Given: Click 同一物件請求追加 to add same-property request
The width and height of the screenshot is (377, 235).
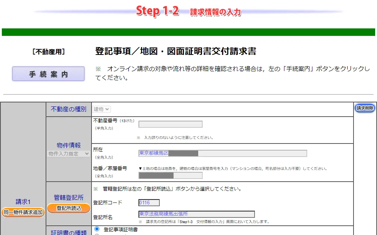Looking at the screenshot, I should coord(24,212).
